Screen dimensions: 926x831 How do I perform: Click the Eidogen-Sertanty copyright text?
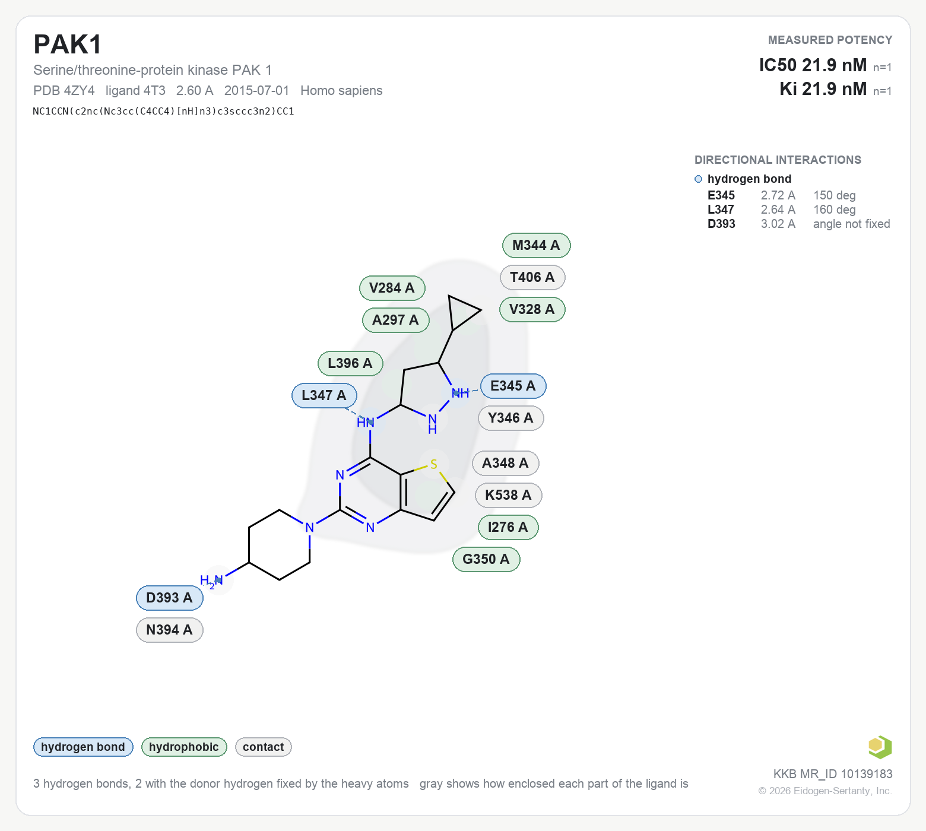pos(825,791)
